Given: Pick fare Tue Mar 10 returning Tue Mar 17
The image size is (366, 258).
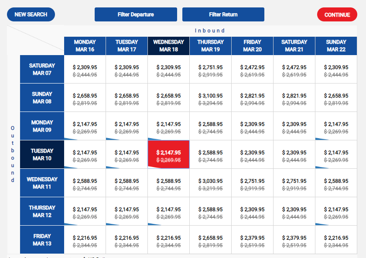Looking at the screenshot, I should pos(127,154).
